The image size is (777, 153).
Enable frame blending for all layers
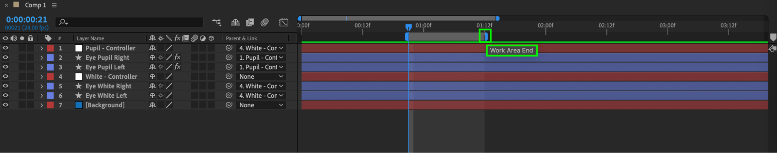[250, 23]
